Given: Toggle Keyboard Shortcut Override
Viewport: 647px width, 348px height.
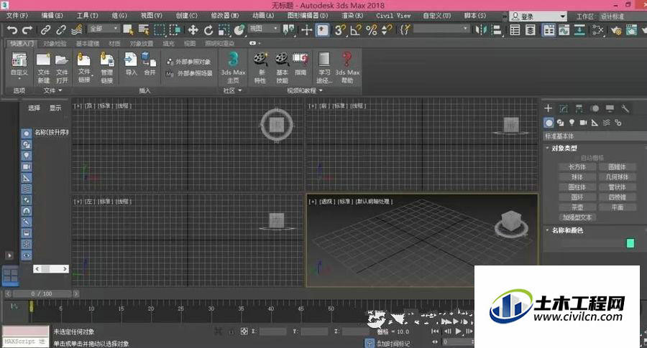Looking at the screenshot, I should tap(322, 30).
